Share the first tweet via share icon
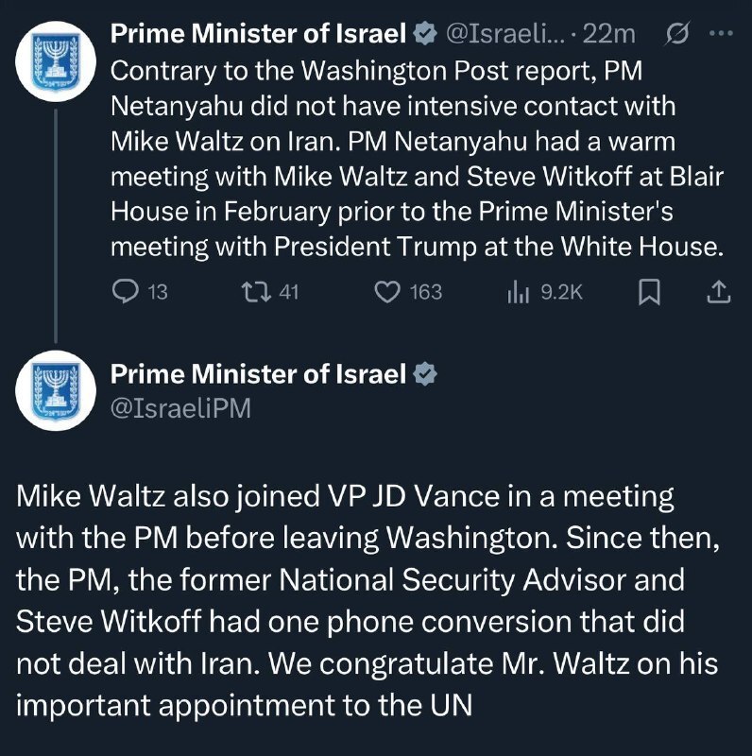 coord(719,292)
